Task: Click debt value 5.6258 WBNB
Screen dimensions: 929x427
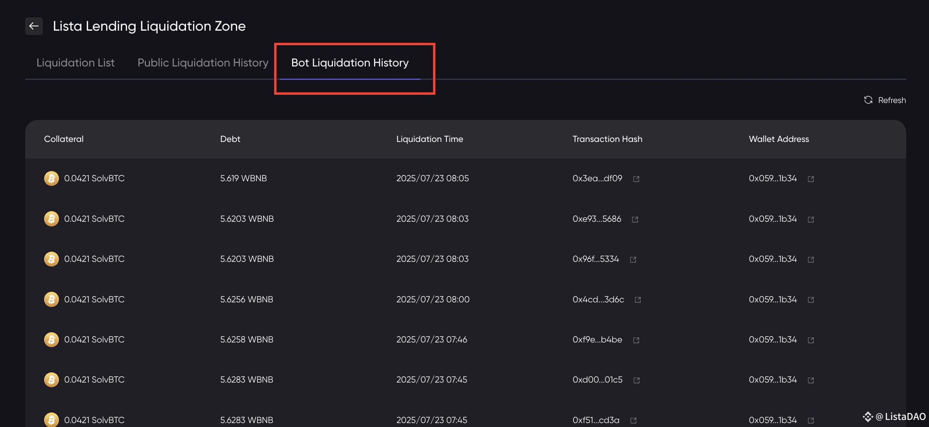Action: pyautogui.click(x=247, y=339)
